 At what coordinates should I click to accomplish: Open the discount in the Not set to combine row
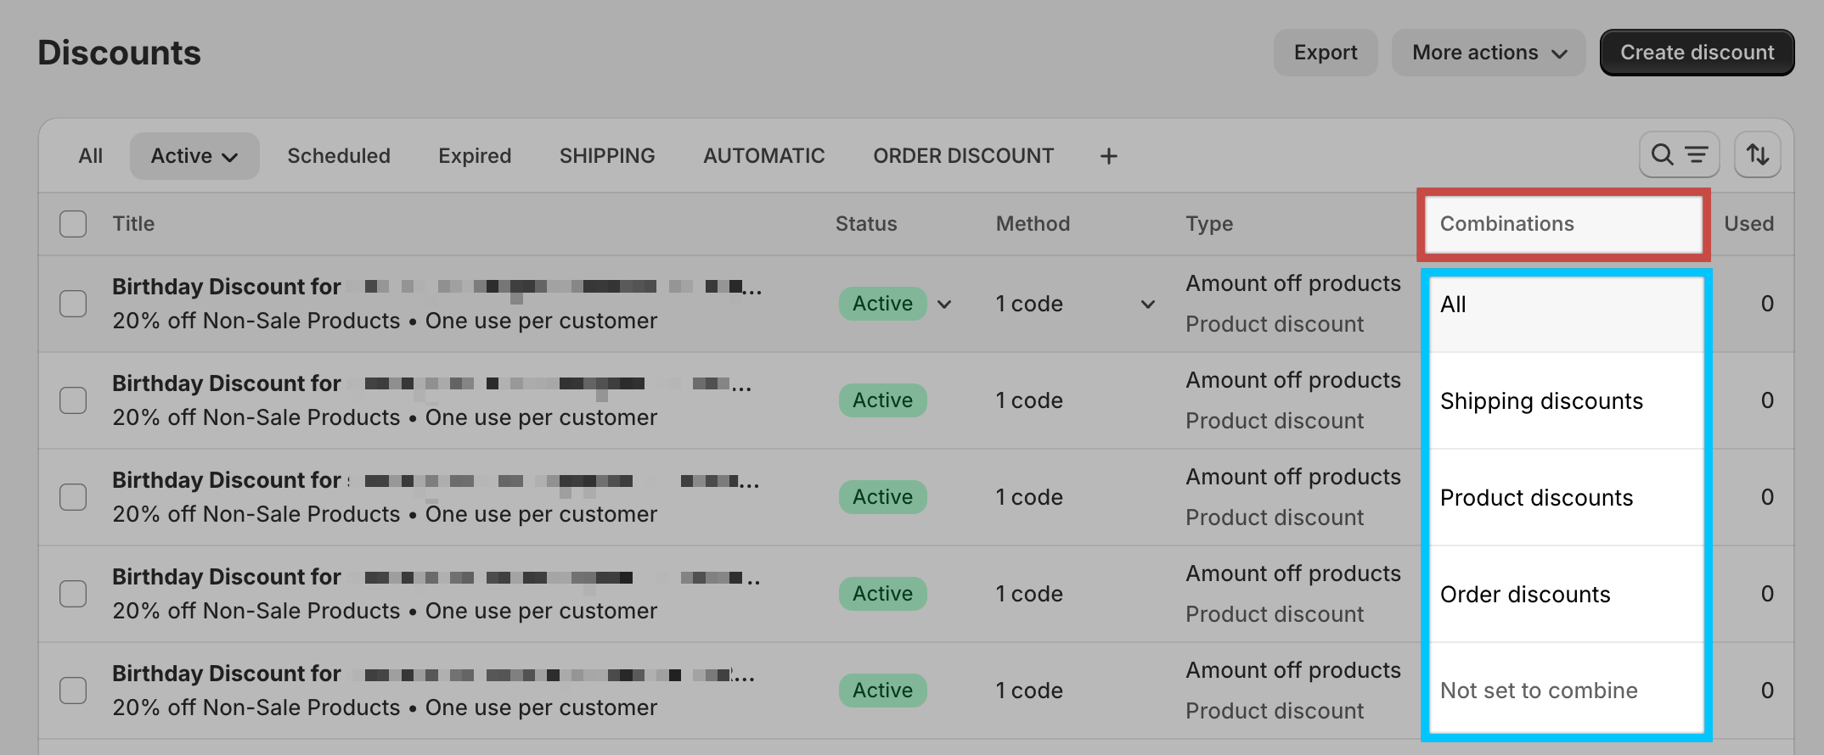pyautogui.click(x=433, y=674)
